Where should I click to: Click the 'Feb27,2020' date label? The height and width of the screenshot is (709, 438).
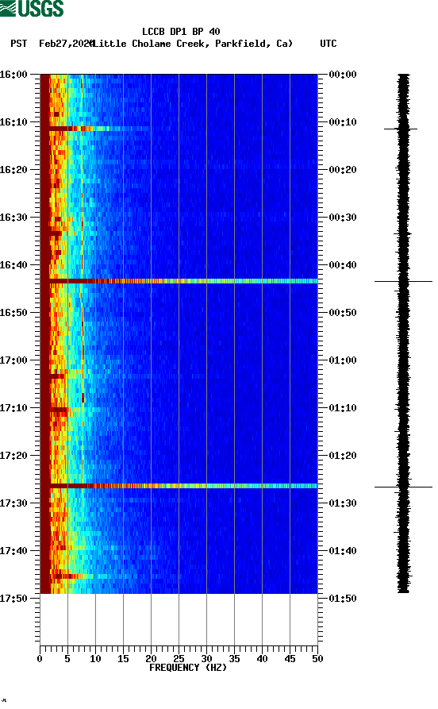(x=67, y=44)
